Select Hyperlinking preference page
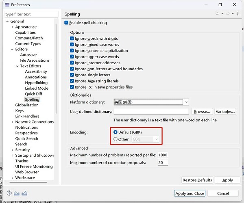 (36, 83)
